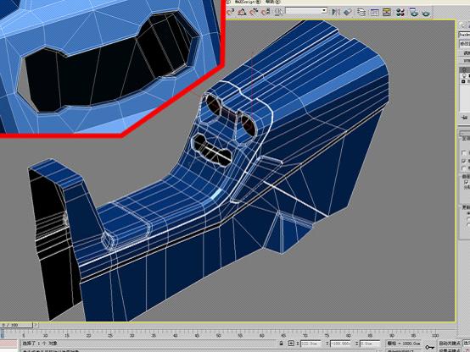Click the Mirror tool icon

pyautogui.click(x=336, y=12)
